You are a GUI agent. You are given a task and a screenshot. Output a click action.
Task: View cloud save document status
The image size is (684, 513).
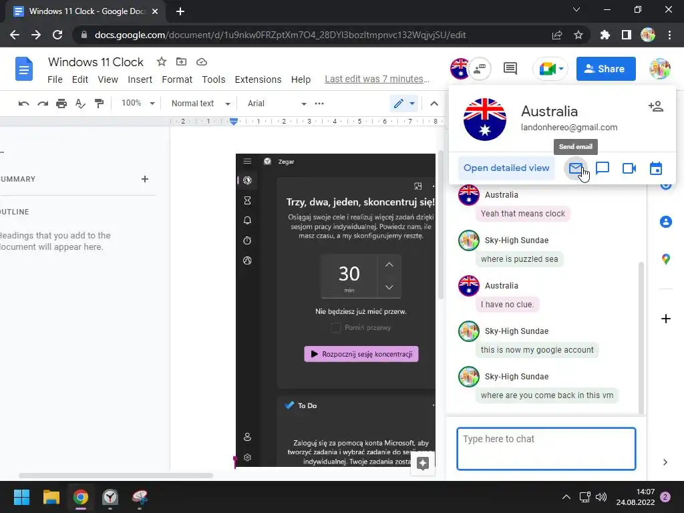click(x=202, y=62)
